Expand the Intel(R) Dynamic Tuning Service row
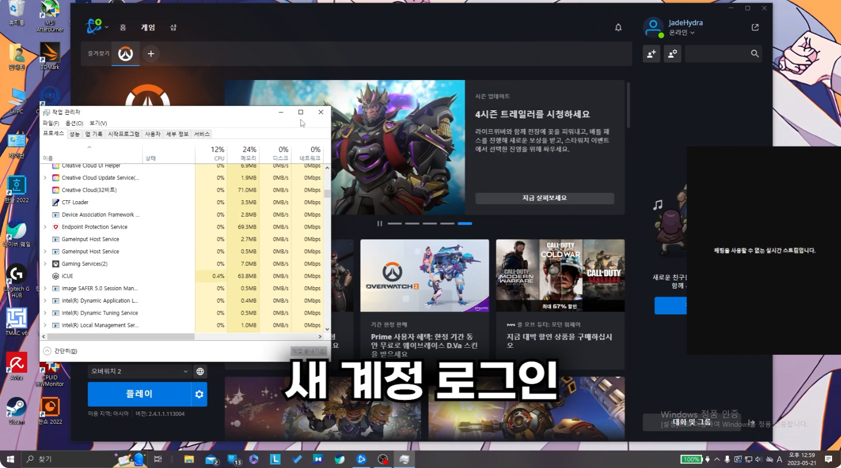This screenshot has width=841, height=468. 45,313
